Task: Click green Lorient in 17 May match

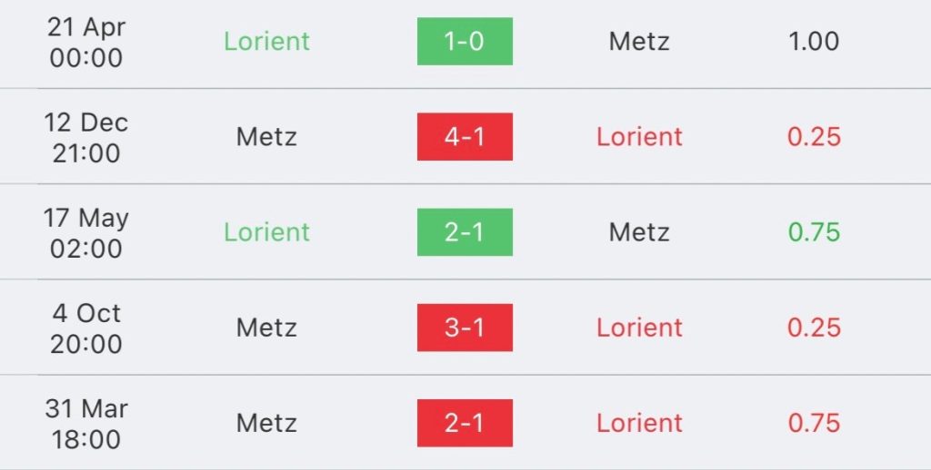Action: (266, 232)
